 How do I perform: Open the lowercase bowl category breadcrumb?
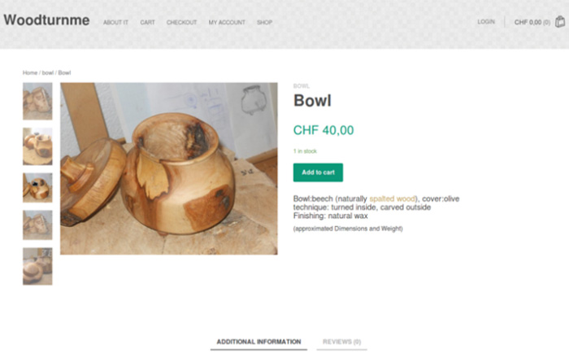click(47, 72)
